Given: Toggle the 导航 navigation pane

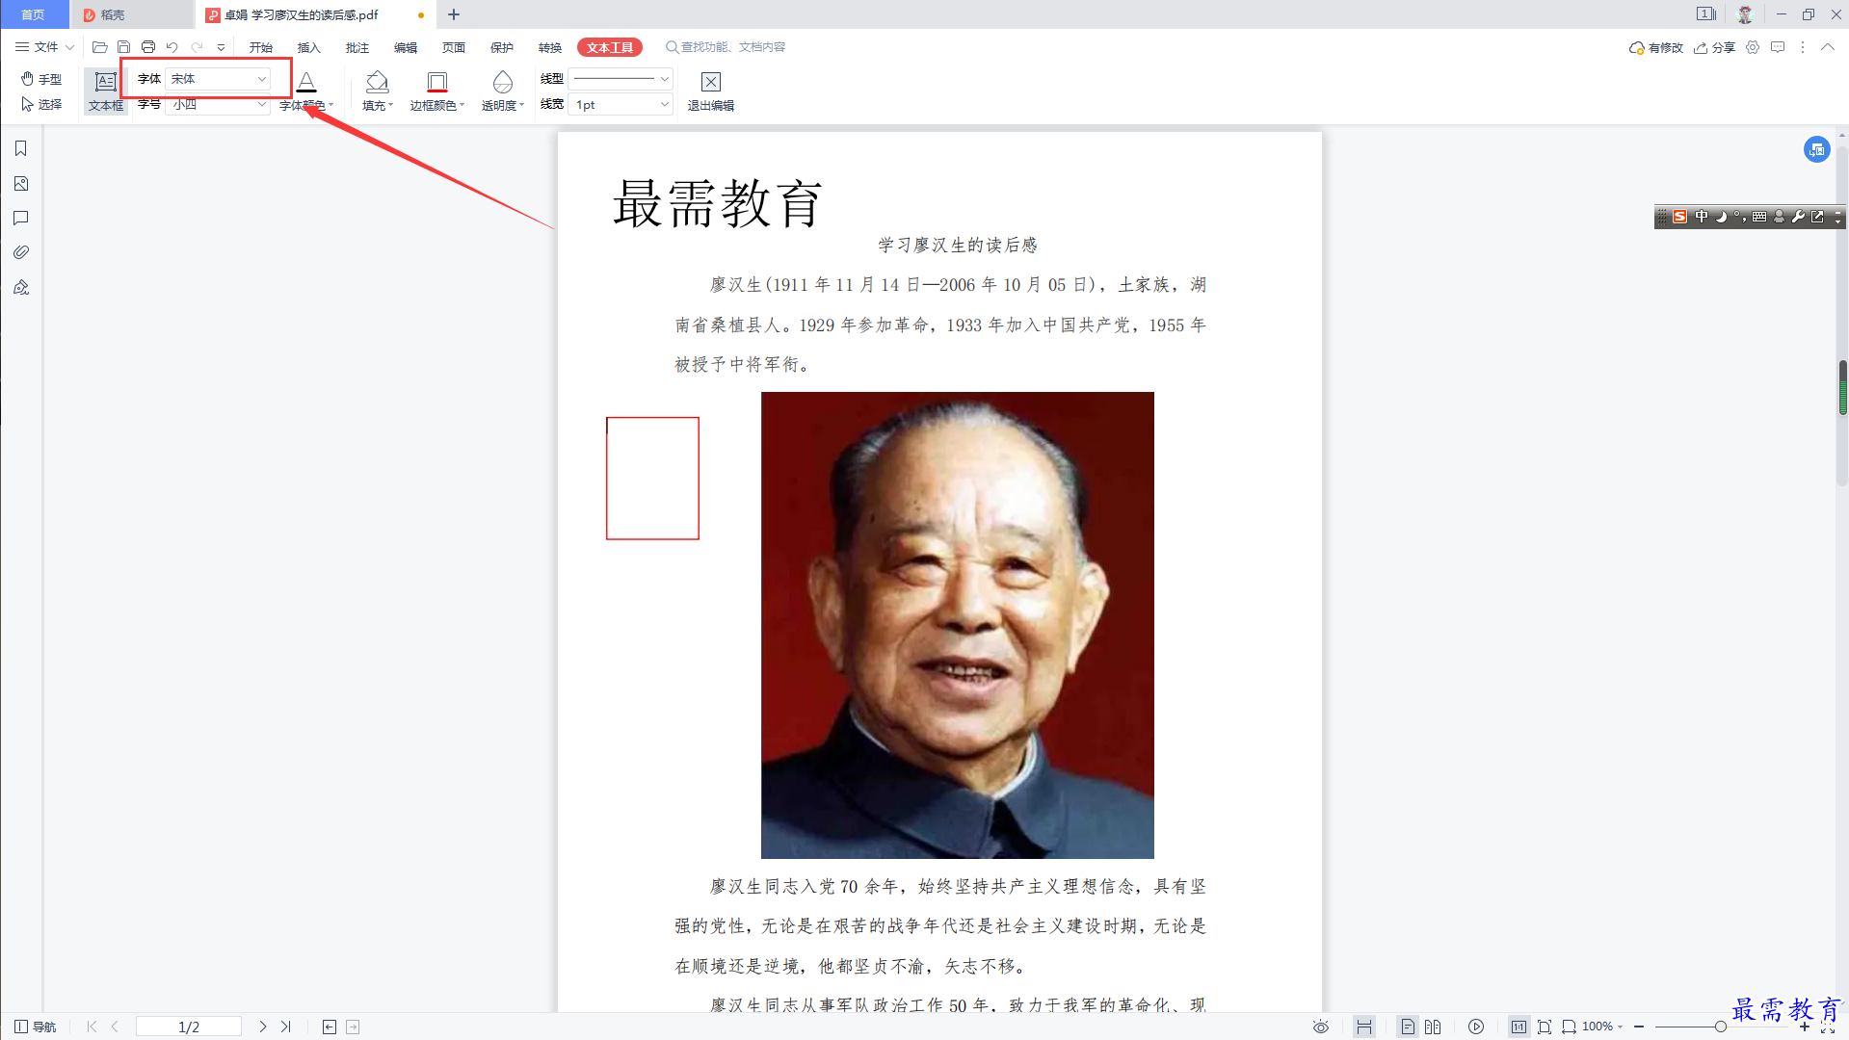Looking at the screenshot, I should point(35,1027).
